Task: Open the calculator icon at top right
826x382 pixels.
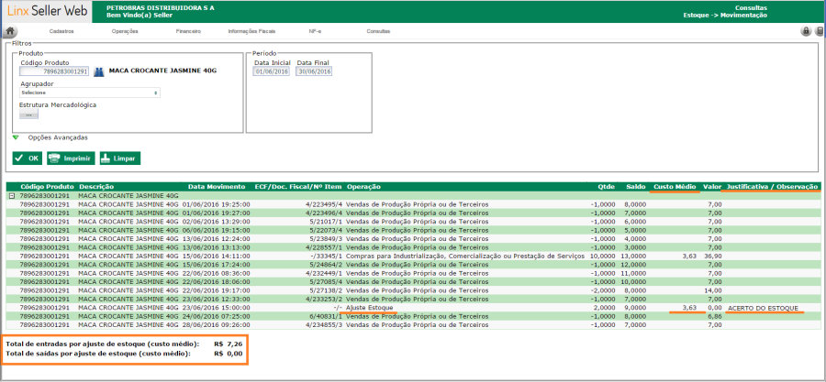Action: point(820,31)
